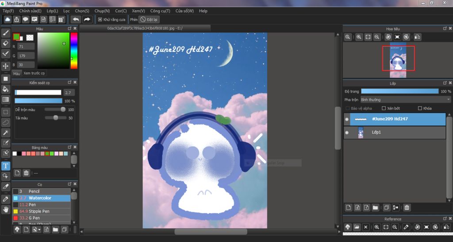Enable the Khóa checkbox
453x242 pixels.
[x=420, y=108]
